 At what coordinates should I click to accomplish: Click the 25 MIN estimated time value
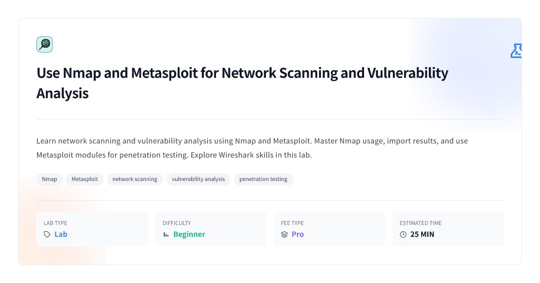422,234
